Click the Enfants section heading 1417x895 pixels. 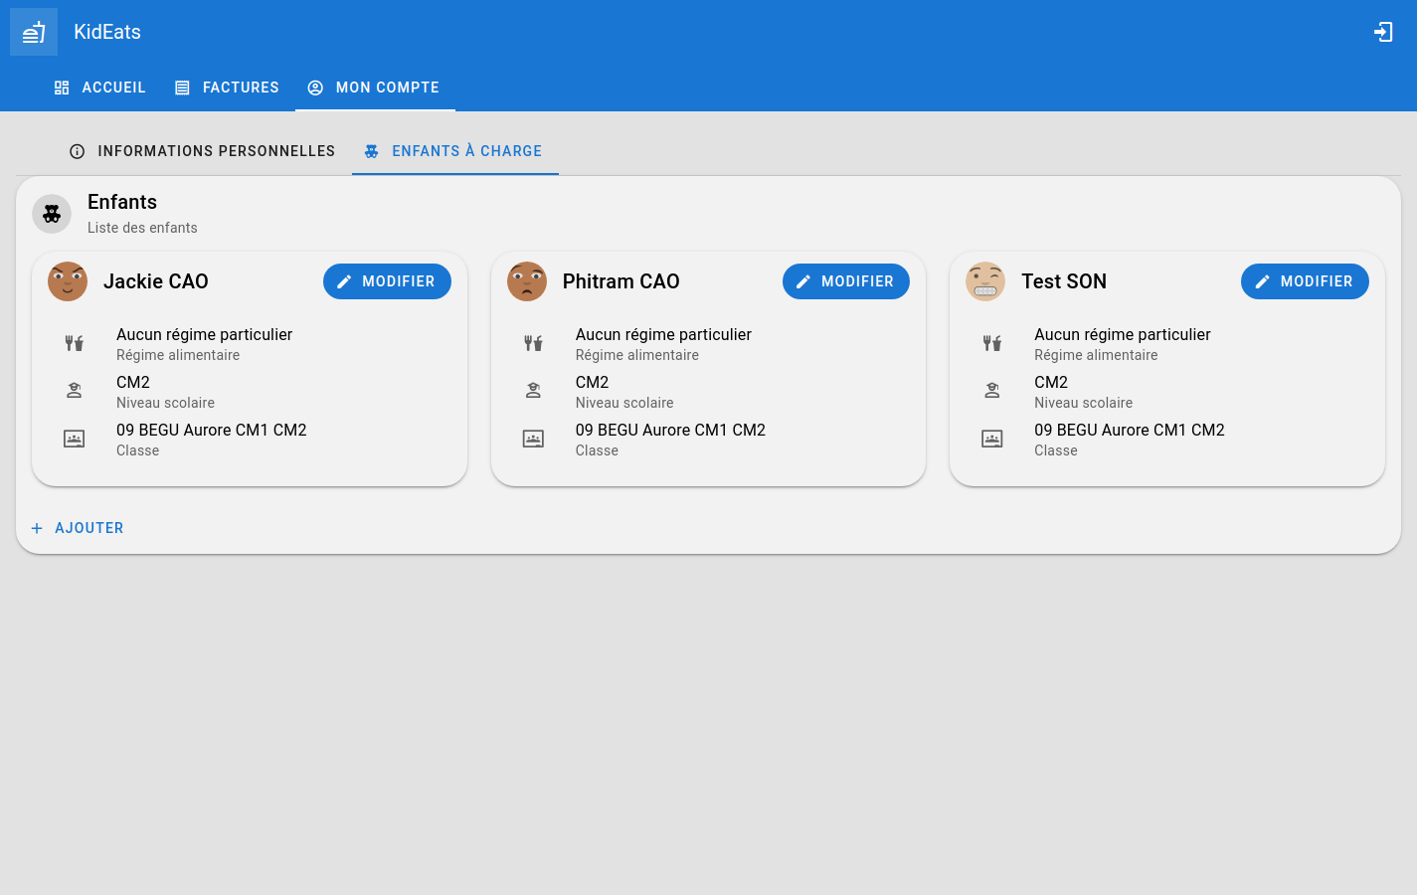(122, 202)
